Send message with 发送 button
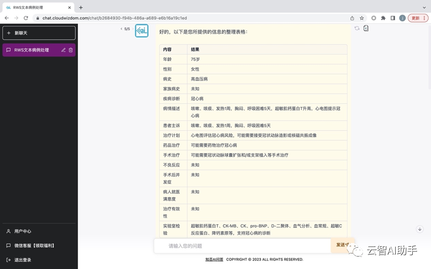Viewport: 431px width, 269px height. click(343, 245)
